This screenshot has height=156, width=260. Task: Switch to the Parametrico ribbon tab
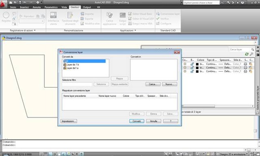[x=51, y=7]
